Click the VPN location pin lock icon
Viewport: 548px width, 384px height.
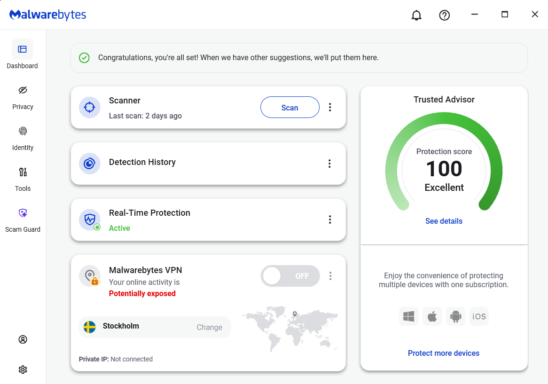coord(89,276)
